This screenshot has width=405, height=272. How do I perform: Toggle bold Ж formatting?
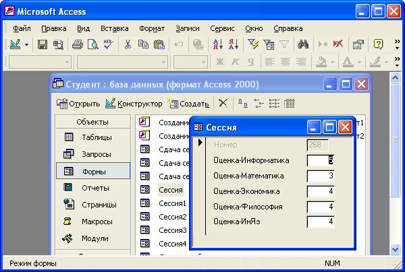(220, 62)
